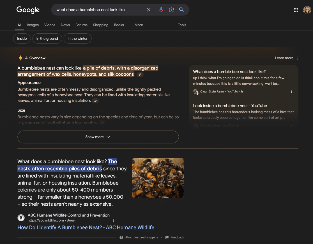Screen dimensions: 313x244
Task: Click the AI Overview sparkle icon
Action: [x=20, y=58]
